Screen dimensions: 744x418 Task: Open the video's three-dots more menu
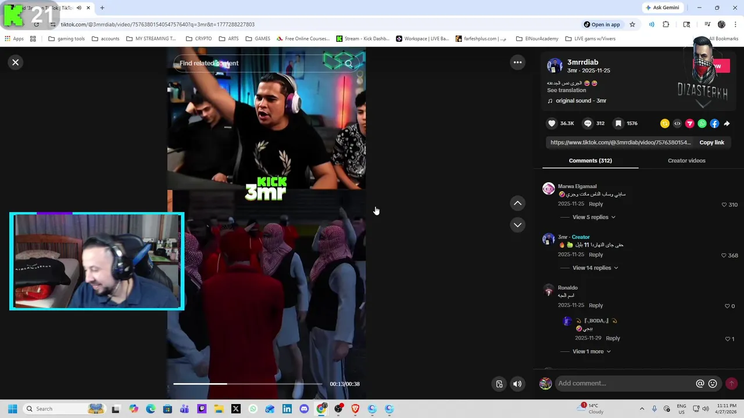point(517,62)
